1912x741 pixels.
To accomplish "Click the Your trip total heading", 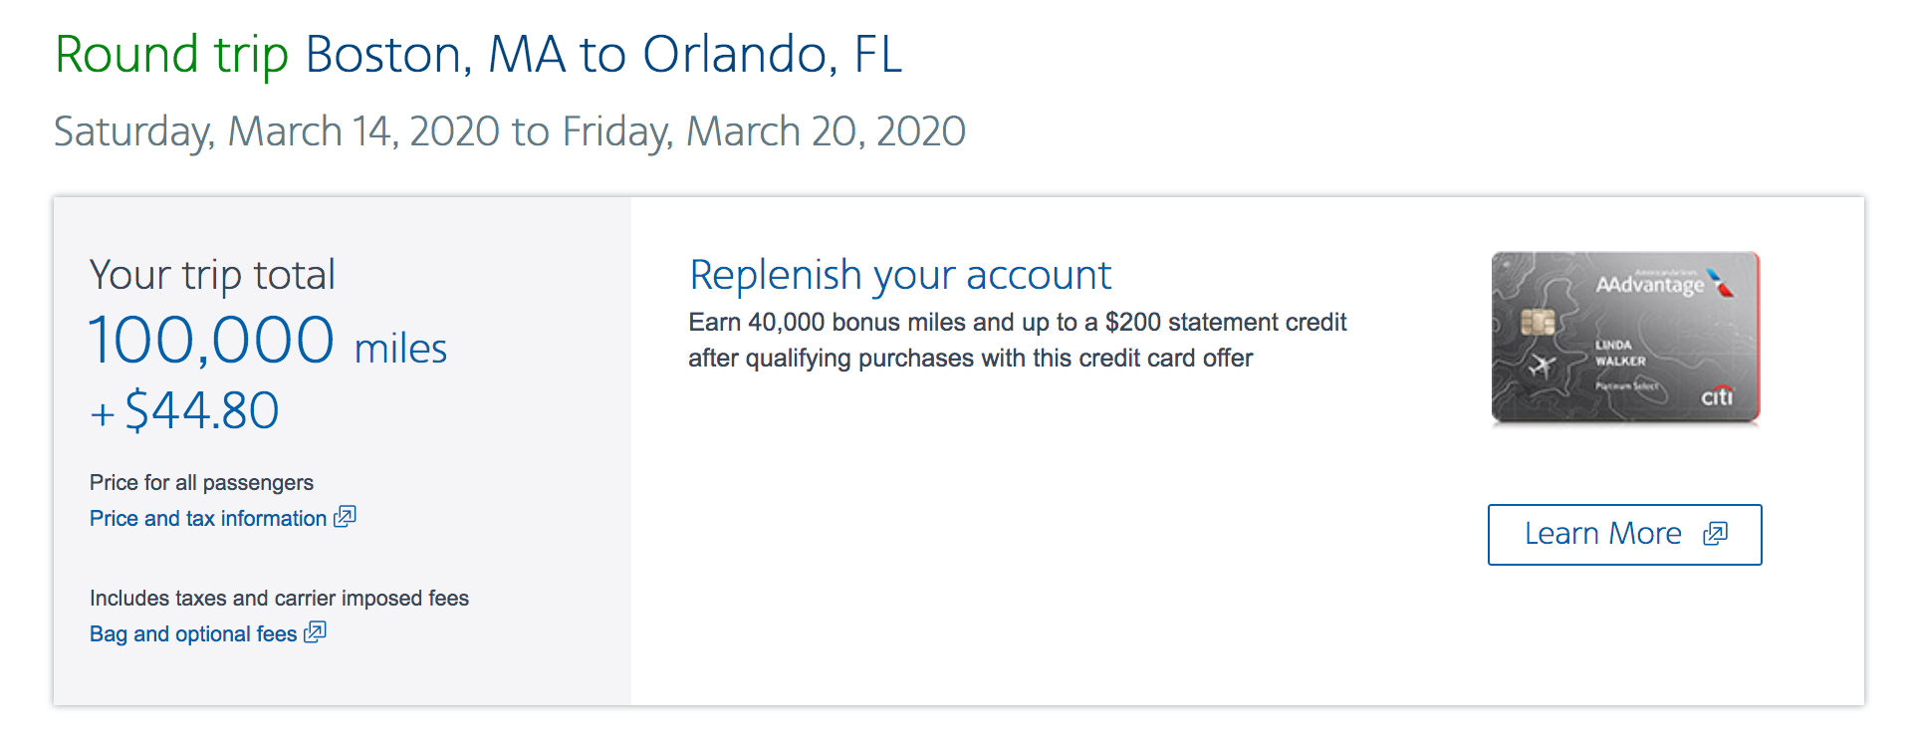I will click(212, 275).
